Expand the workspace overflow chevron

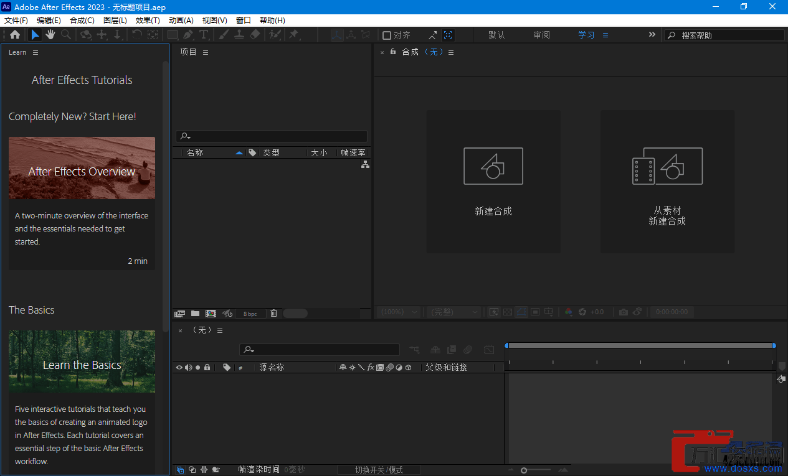pos(652,35)
